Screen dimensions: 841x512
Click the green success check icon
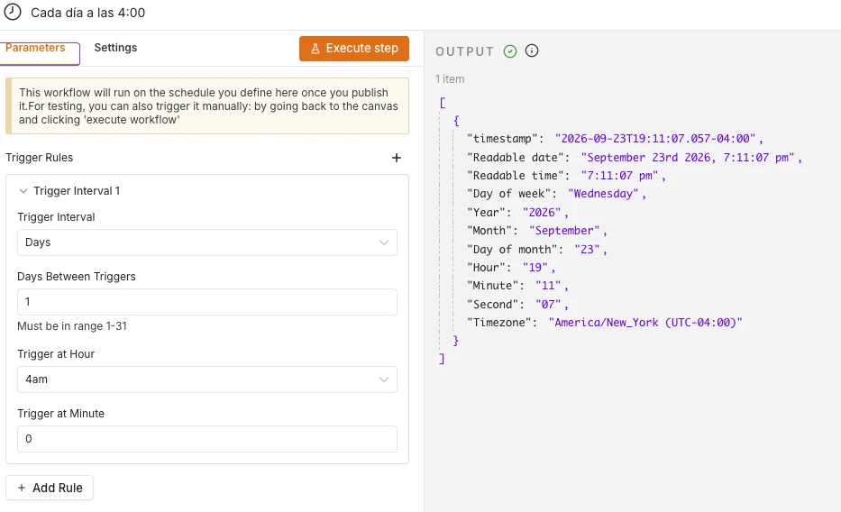tap(510, 51)
